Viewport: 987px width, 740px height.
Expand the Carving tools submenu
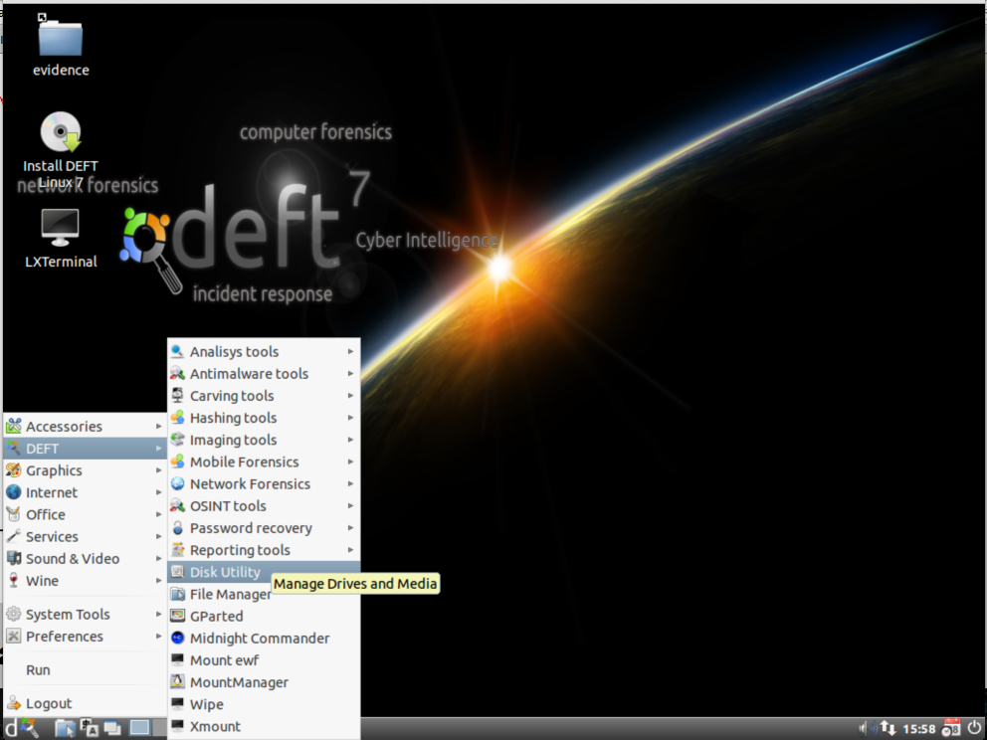click(x=264, y=396)
